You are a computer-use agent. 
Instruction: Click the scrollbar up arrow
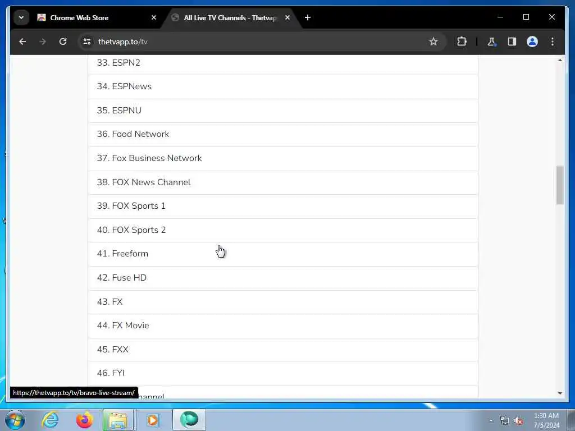point(560,60)
